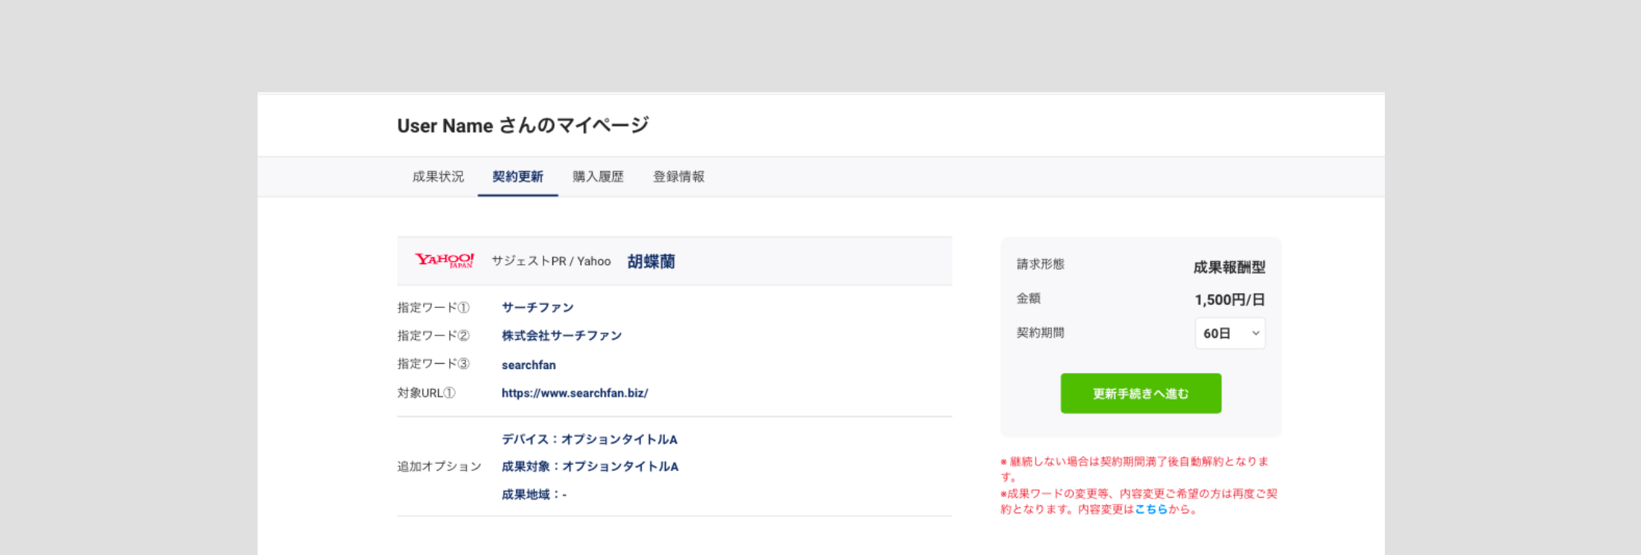Click the デバイス：オプションタイトルA option
This screenshot has height=555, width=1641.
click(590, 439)
